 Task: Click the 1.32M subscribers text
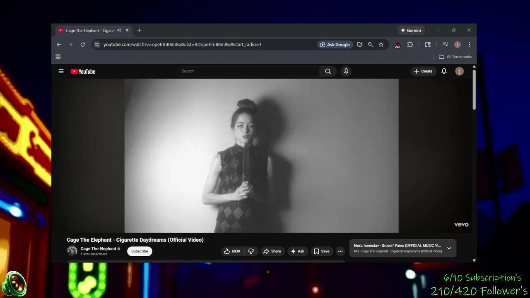pyautogui.click(x=94, y=254)
